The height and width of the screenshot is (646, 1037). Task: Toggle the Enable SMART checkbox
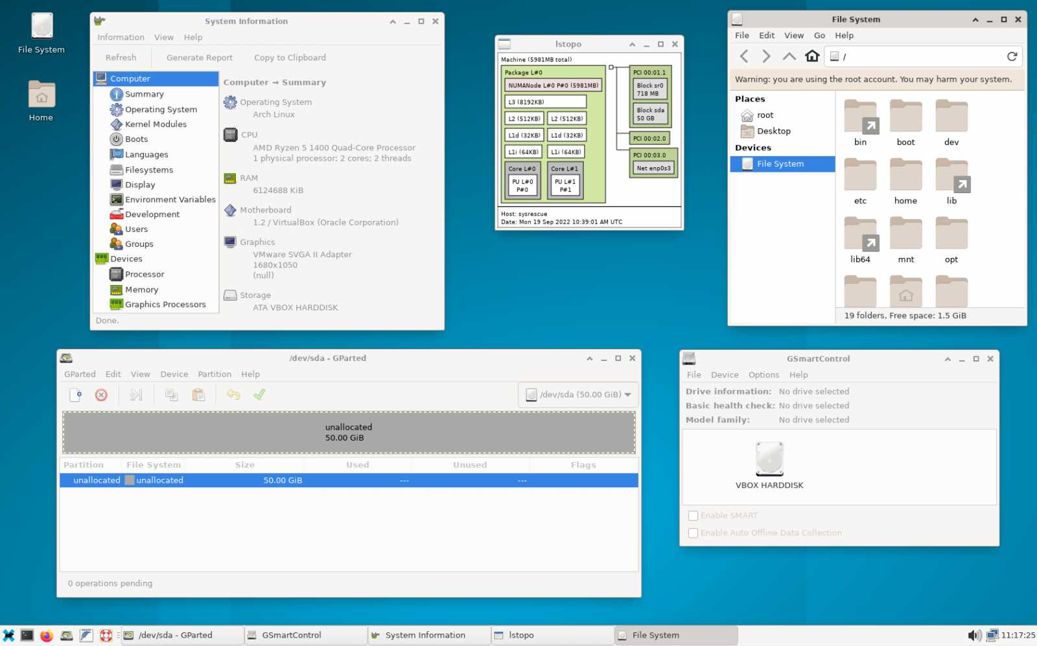[x=693, y=516]
